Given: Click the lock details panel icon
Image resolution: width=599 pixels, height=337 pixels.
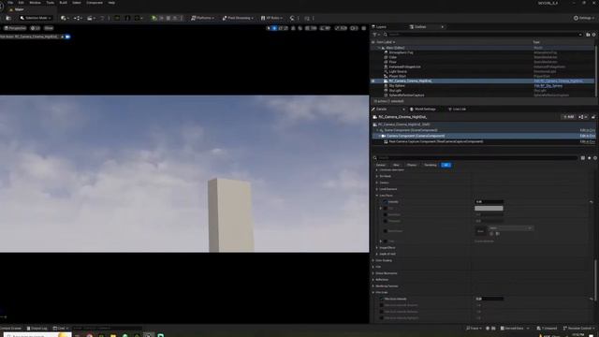Looking at the screenshot, I should point(593,117).
